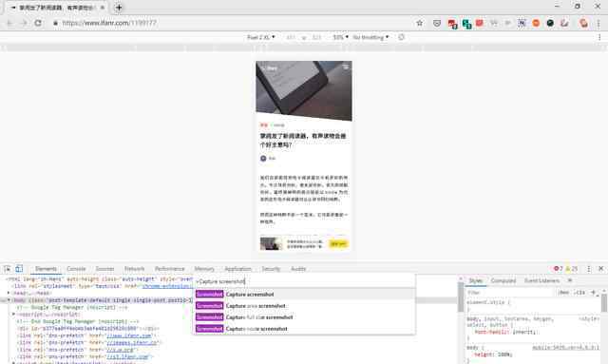Image resolution: width=608 pixels, height=364 pixels.
Task: Close the DevTools panel
Action: coord(601,269)
